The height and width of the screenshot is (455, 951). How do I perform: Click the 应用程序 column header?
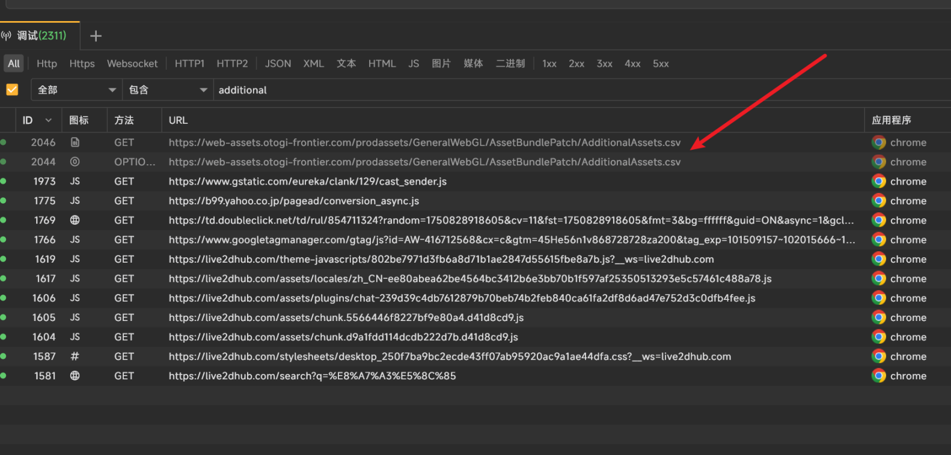(891, 120)
